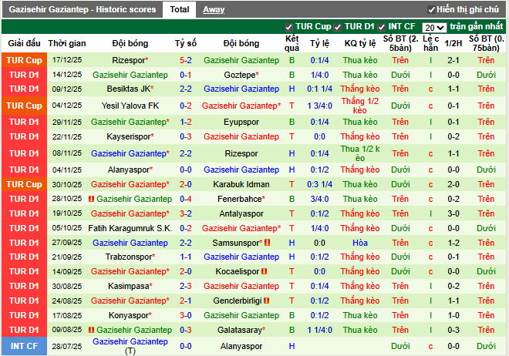Click red card icon in Galatasaray match row
This screenshot has width=509, height=356.
pyautogui.click(x=91, y=330)
